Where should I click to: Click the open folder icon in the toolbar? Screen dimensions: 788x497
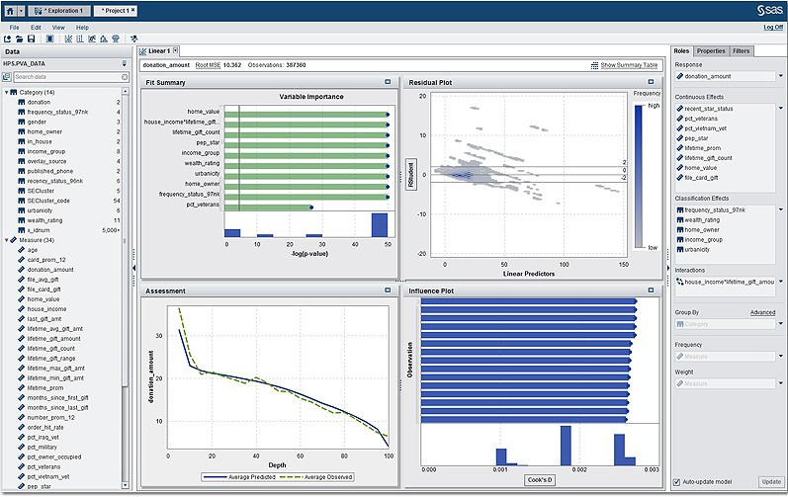tap(20, 39)
